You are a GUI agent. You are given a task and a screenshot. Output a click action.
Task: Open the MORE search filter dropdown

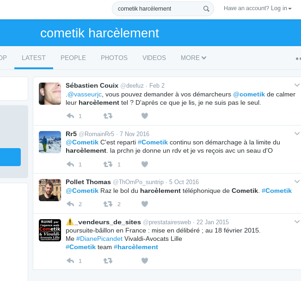(193, 58)
